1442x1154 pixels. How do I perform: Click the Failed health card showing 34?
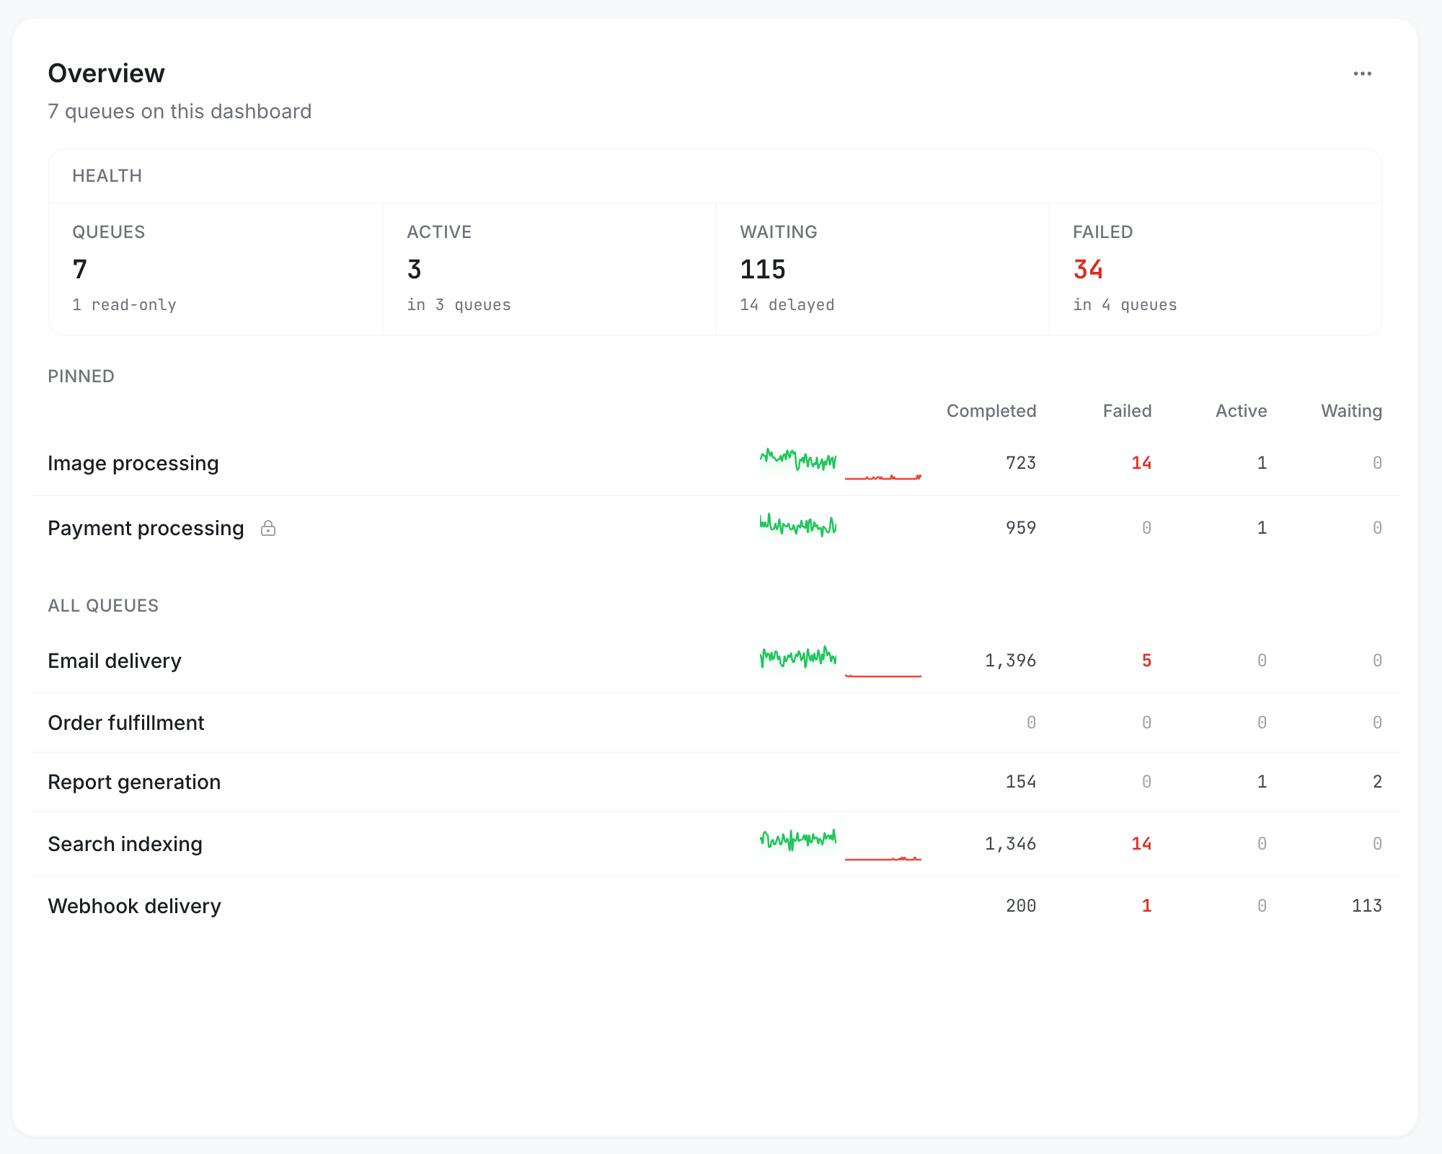1216,269
